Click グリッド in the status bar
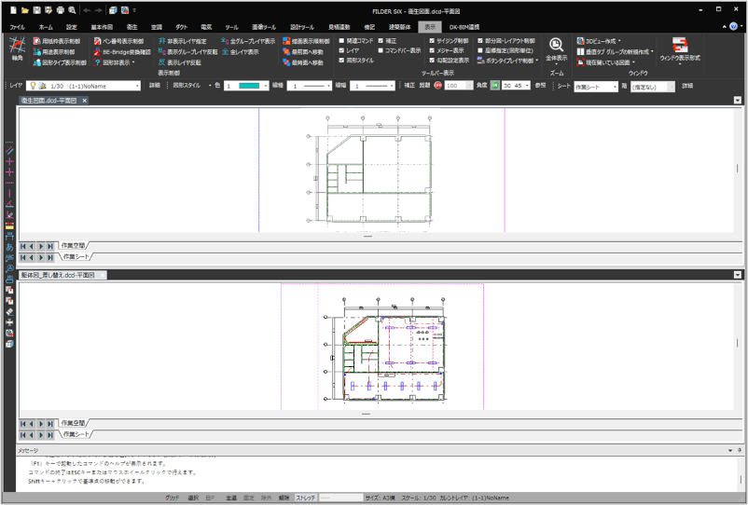Viewport: 748px width, 505px height. 172,498
